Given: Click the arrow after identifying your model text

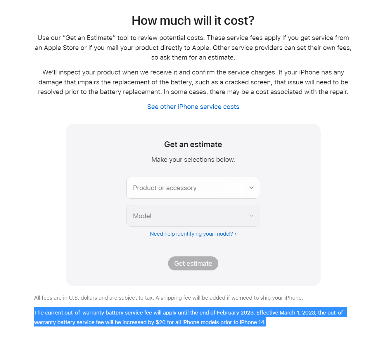Looking at the screenshot, I should 236,234.
